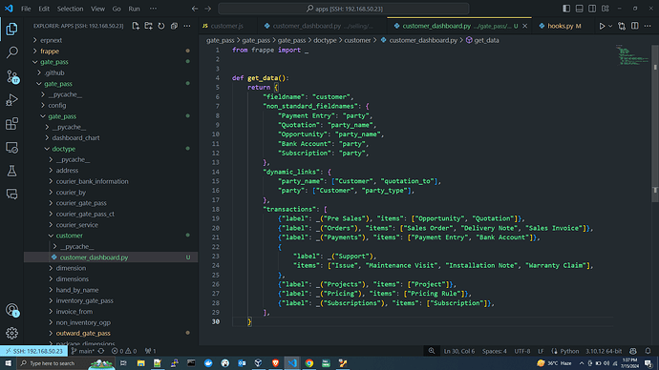Open Windows Start menu
The height and width of the screenshot is (370, 659).
(8, 363)
